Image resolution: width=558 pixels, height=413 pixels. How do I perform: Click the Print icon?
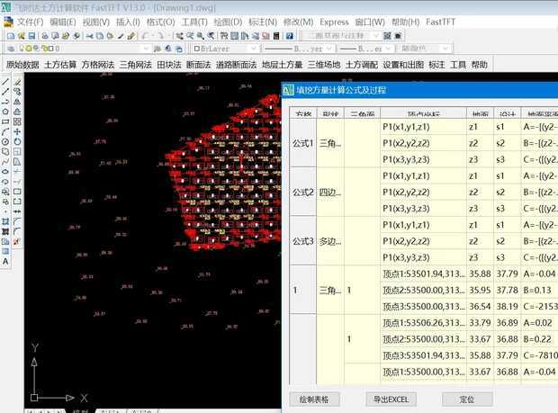tap(45, 36)
